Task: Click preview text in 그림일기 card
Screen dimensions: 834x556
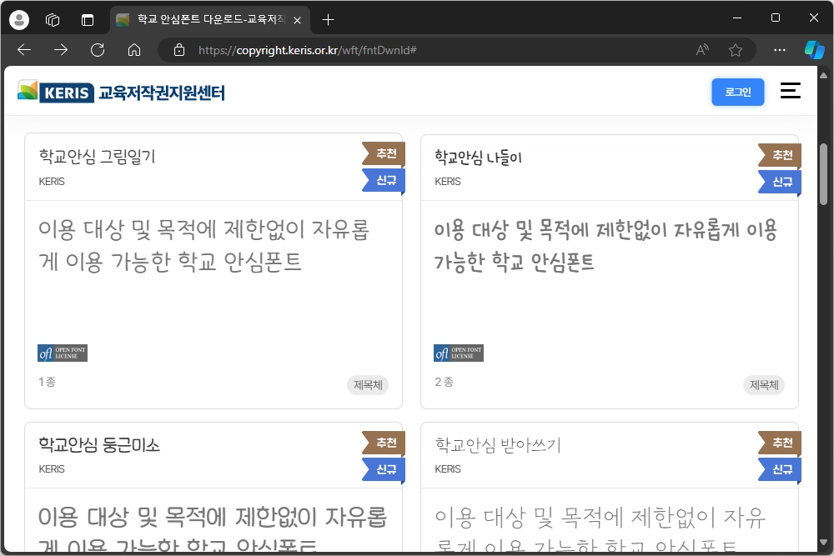Action: coord(203,245)
